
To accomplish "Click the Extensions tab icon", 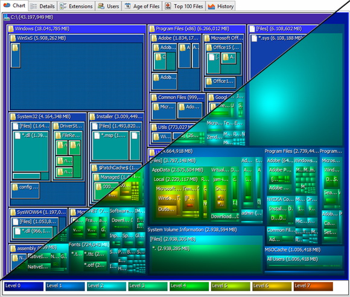I will coord(63,6).
